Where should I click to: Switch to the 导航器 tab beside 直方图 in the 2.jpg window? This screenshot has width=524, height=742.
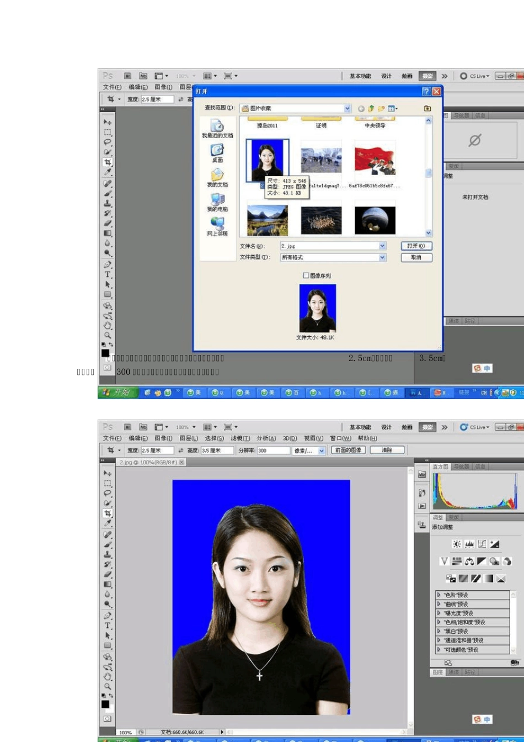[x=462, y=467]
